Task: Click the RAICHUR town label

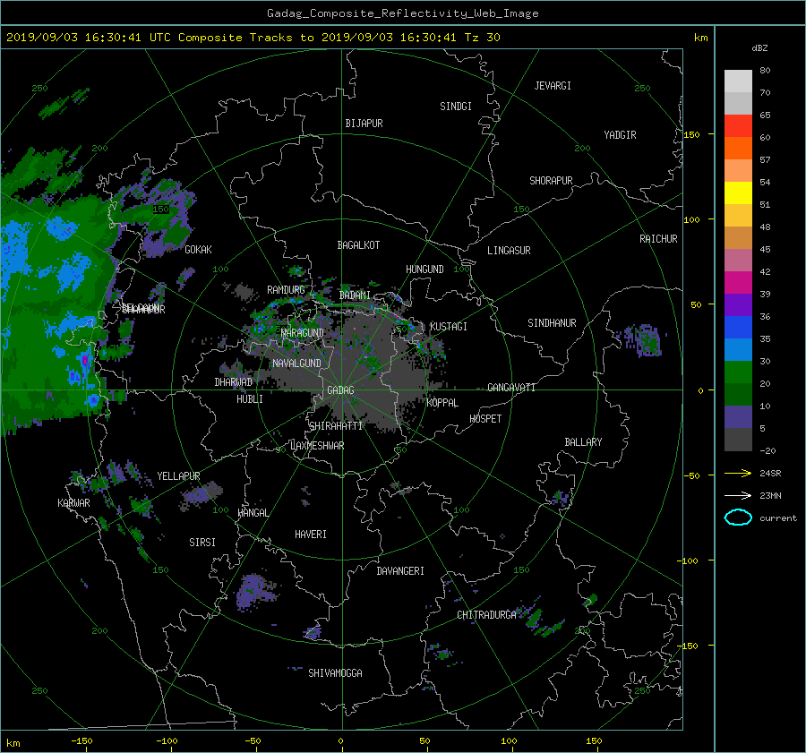Action: [658, 239]
